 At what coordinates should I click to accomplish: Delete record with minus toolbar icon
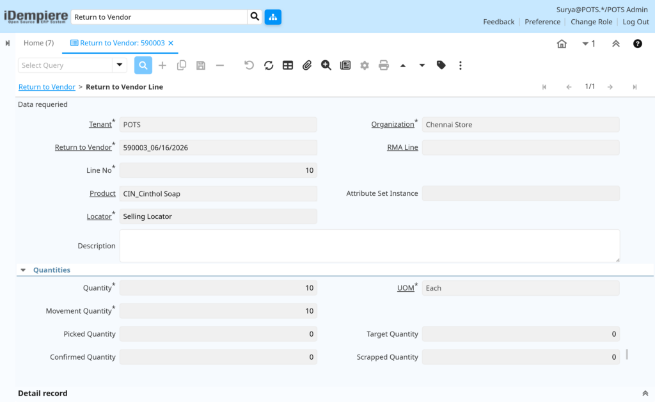pyautogui.click(x=220, y=65)
